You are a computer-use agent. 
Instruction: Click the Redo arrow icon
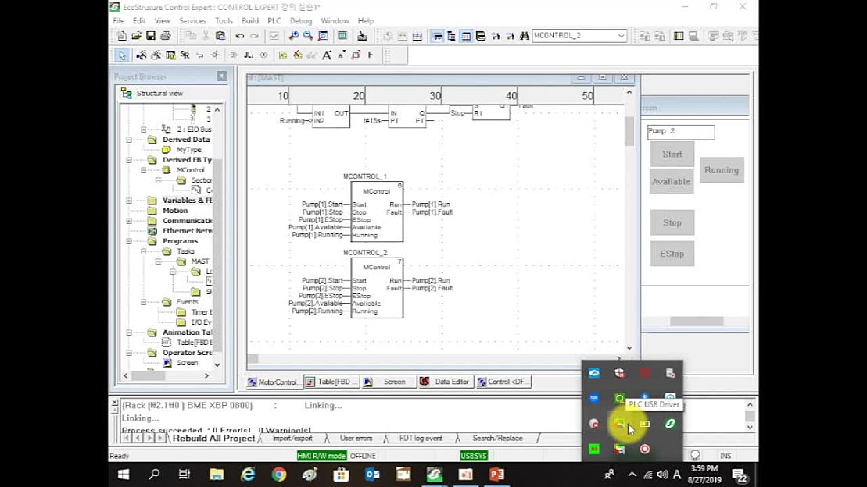(x=254, y=36)
